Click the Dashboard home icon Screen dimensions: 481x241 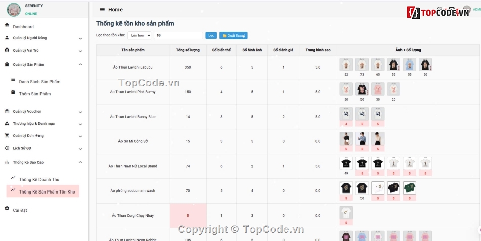click(7, 25)
